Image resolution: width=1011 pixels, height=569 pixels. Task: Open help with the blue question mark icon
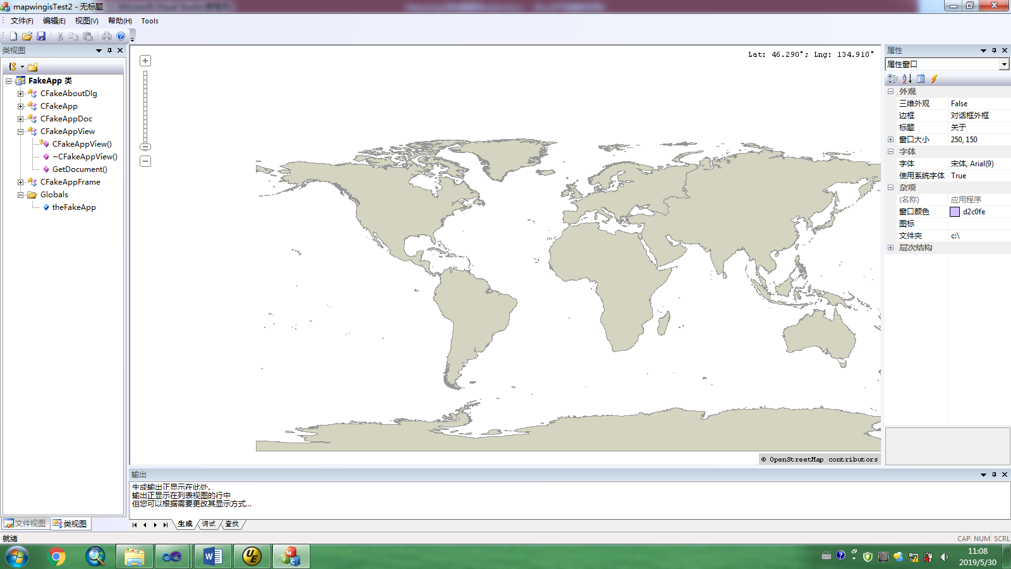[x=120, y=36]
